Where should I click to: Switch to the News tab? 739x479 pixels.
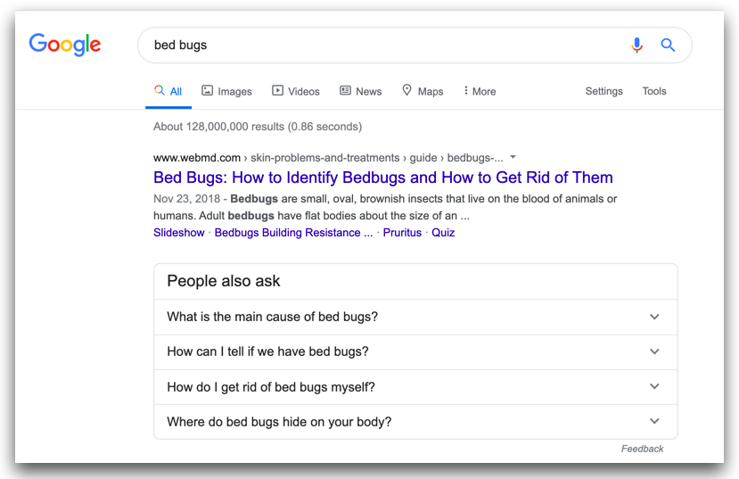[x=360, y=91]
